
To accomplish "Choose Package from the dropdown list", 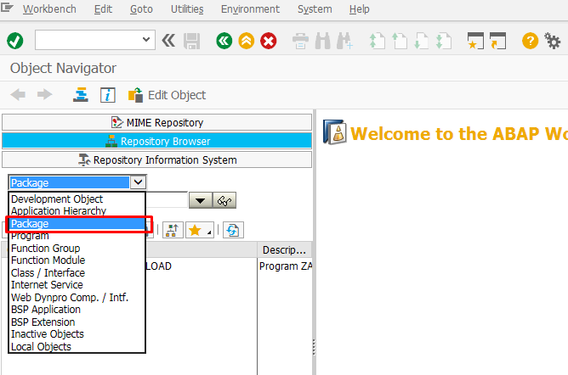I will pyautogui.click(x=77, y=224).
